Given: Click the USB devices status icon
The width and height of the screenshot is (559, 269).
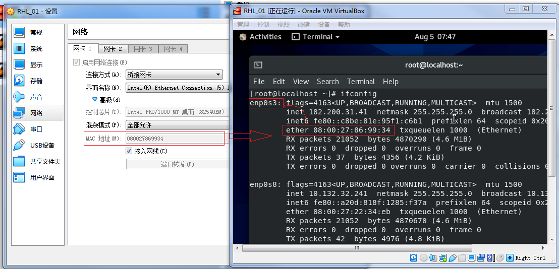Looking at the screenshot, I should click(453, 257).
